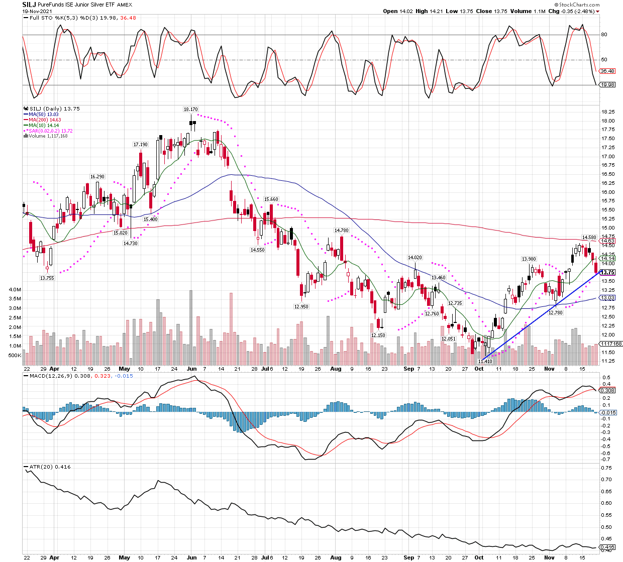The image size is (623, 562).
Task: Click the 14.580 price label
Action: coord(589,238)
